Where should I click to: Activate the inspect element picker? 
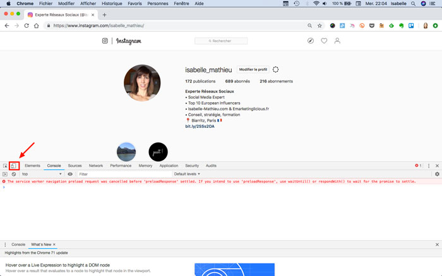click(5, 166)
